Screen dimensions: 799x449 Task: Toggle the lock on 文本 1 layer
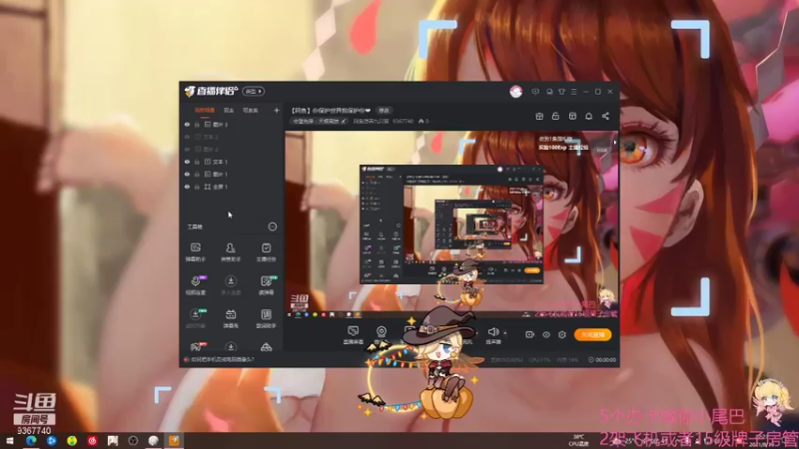[x=197, y=162]
